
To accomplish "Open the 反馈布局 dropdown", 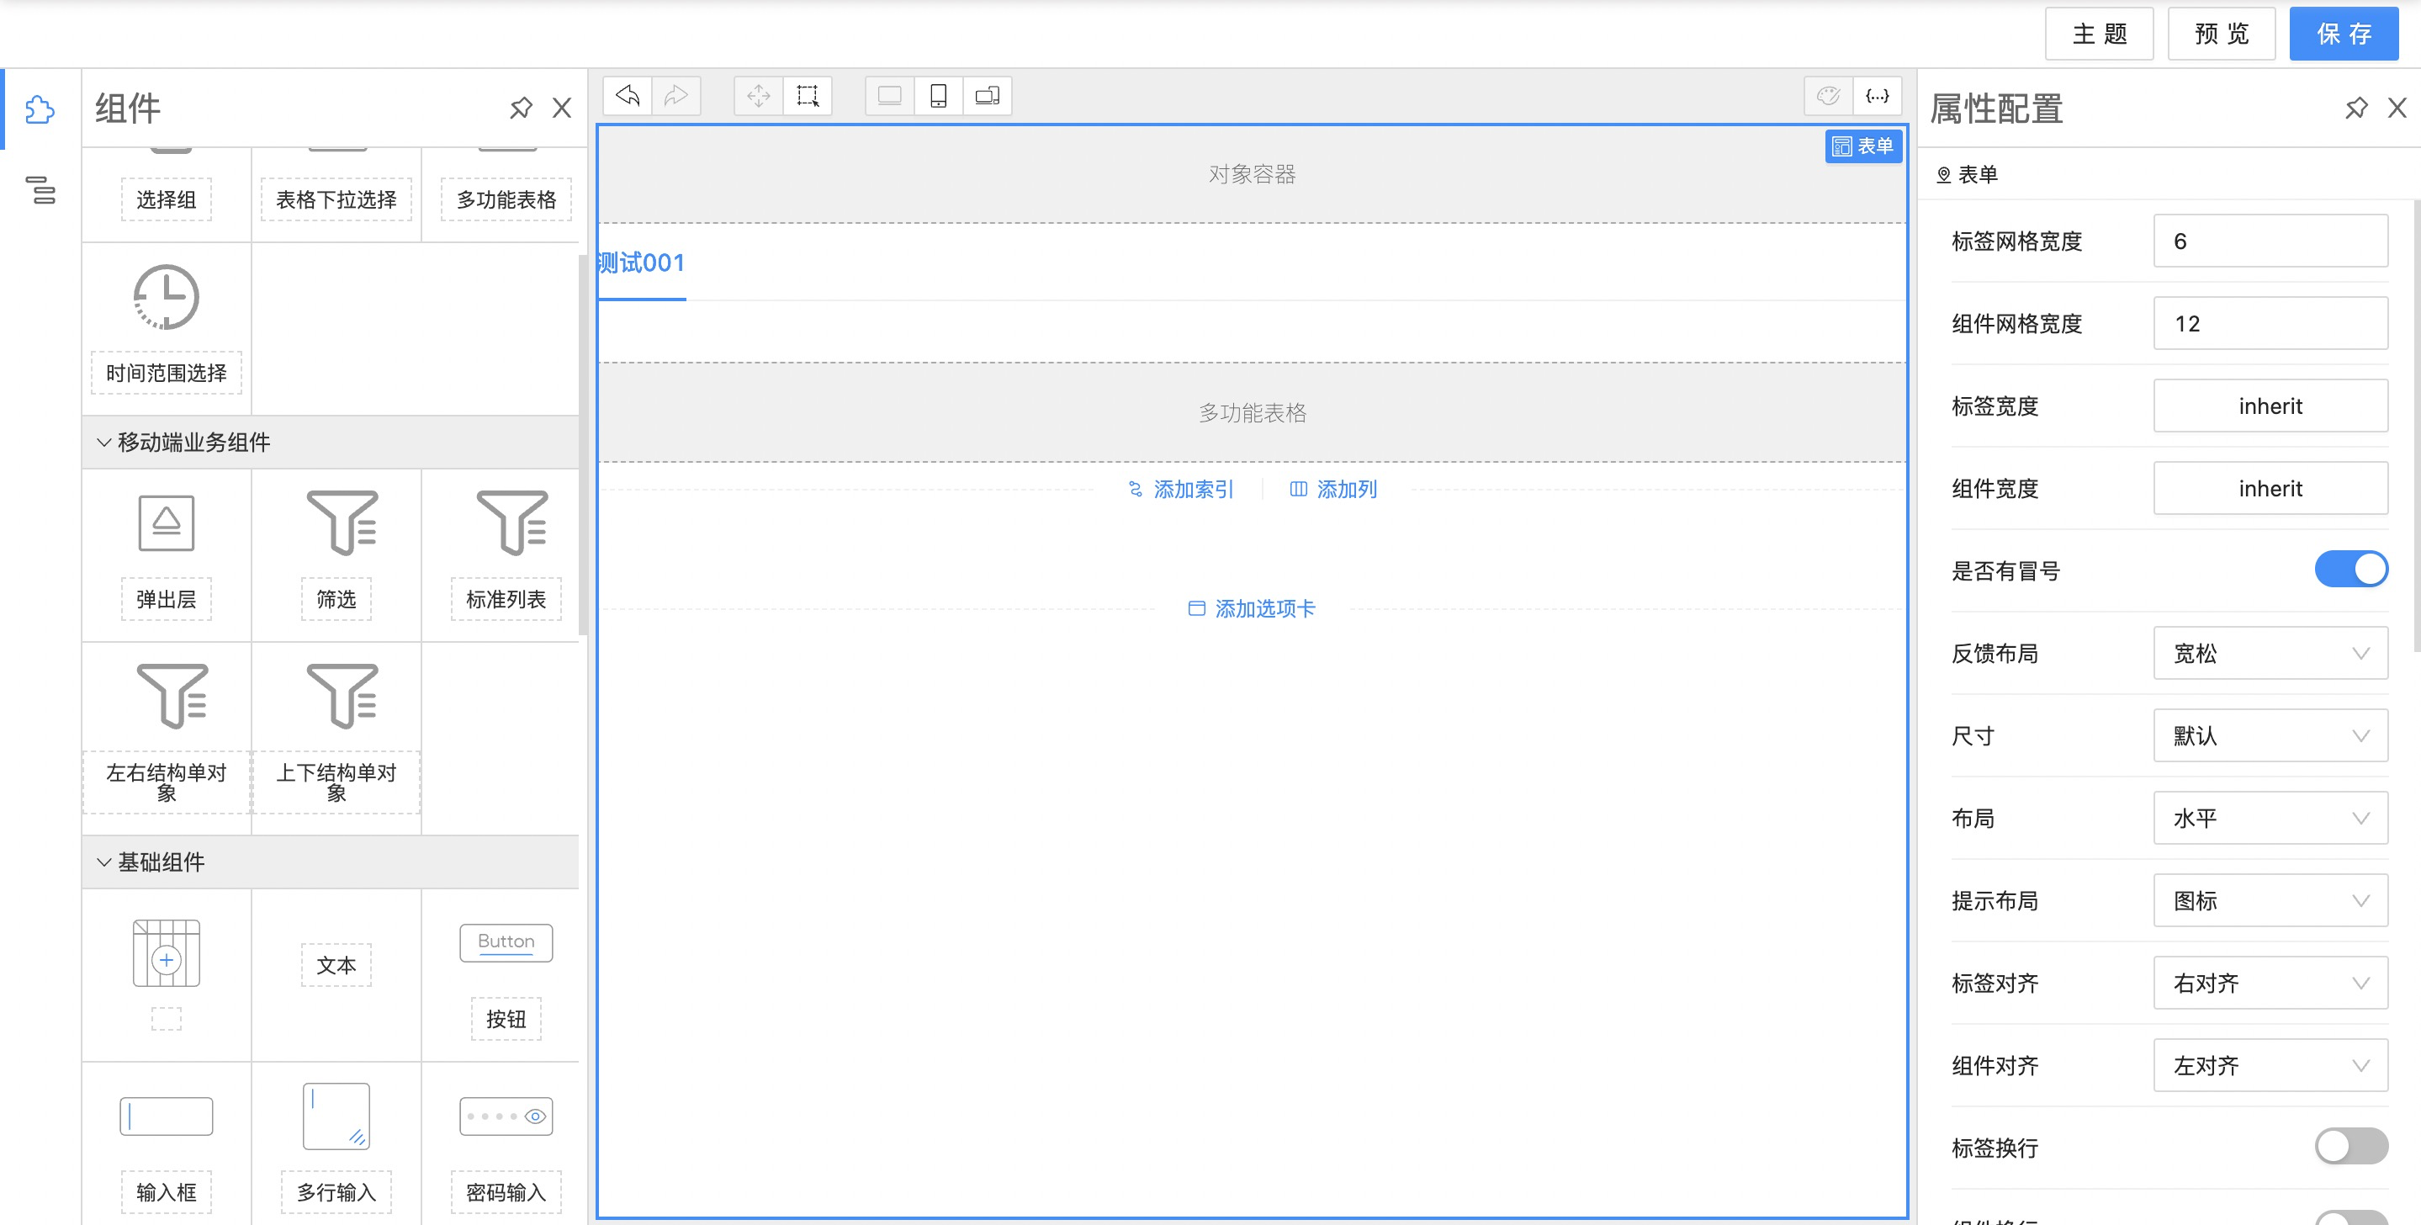I will tap(2270, 652).
